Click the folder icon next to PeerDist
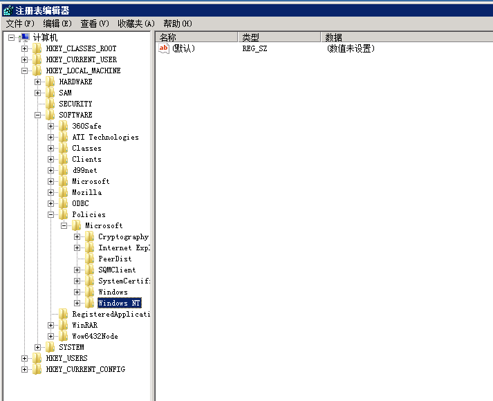Screen dimensions: 493x401 click(x=90, y=259)
